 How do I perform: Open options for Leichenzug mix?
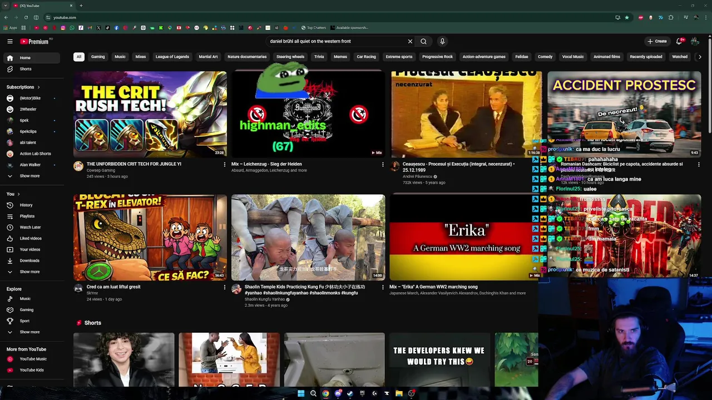pos(383,164)
